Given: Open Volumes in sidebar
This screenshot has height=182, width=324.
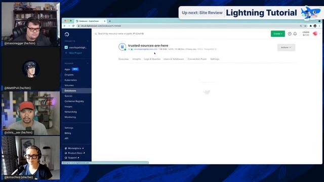Looking at the screenshot, I should pos(69,85).
